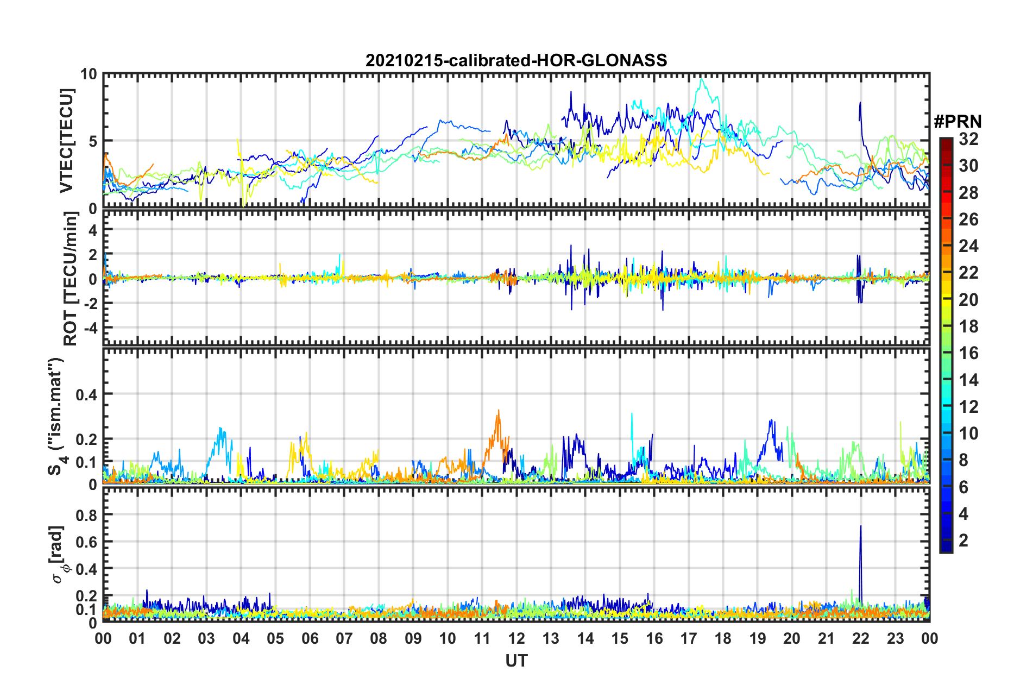The width and height of the screenshot is (1033, 691).
Task: Click the sigma phi [rad] axis label
Action: (58, 554)
